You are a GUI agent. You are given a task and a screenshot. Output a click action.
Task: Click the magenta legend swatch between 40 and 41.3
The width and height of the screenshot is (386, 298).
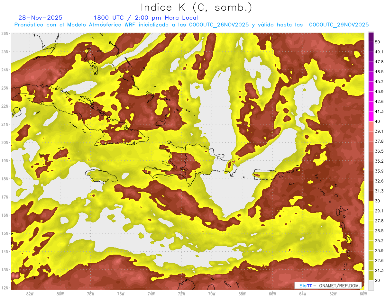pyautogui.click(x=371, y=116)
